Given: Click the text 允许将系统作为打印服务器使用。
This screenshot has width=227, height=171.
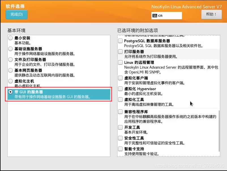Looking at the screenshot, I should 151,56.
